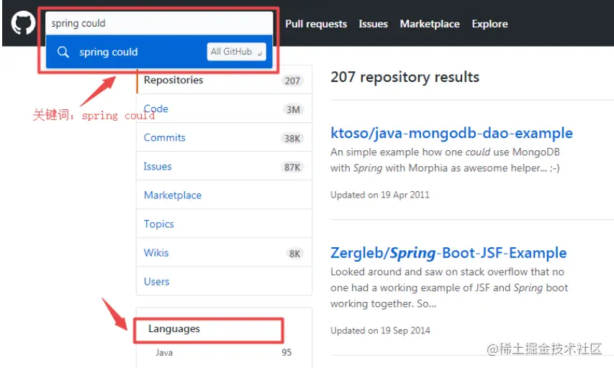Screen dimensions: 614x368
Task: Select Marketplace in the sidebar filter
Action: (173, 195)
